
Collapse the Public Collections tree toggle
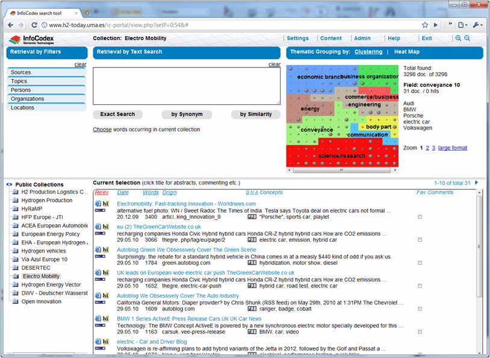pyautogui.click(x=10, y=184)
